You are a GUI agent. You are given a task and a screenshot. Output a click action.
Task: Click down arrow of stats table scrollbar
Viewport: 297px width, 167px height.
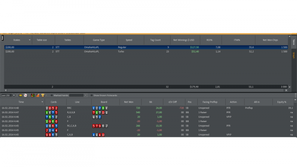289,87
